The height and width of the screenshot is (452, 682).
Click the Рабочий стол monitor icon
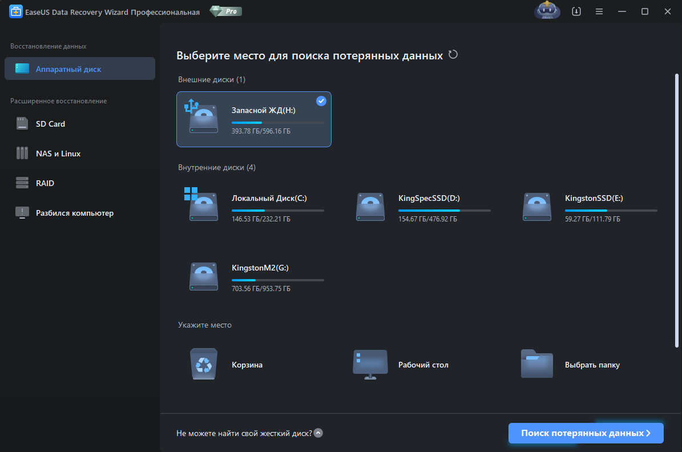coord(370,364)
